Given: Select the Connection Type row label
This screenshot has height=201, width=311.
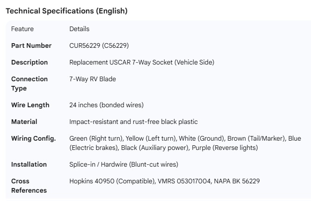Looking at the screenshot, I should pyautogui.click(x=29, y=84).
